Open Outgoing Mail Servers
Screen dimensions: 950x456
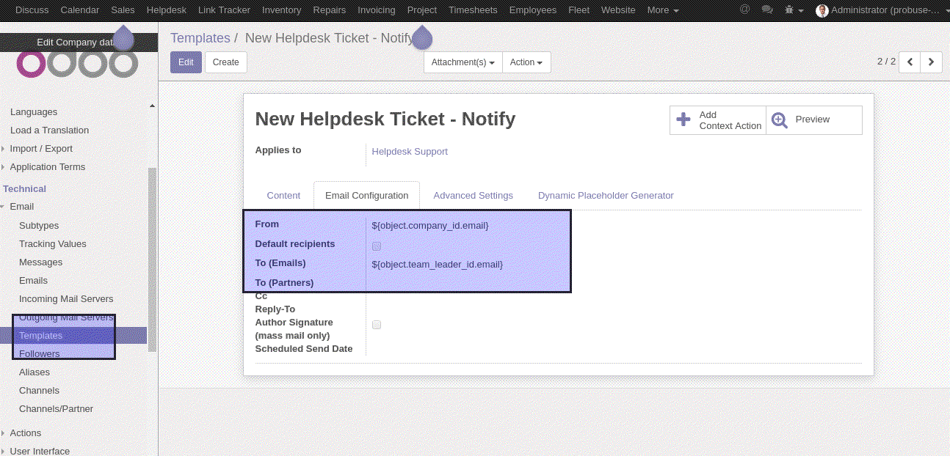[66, 317]
